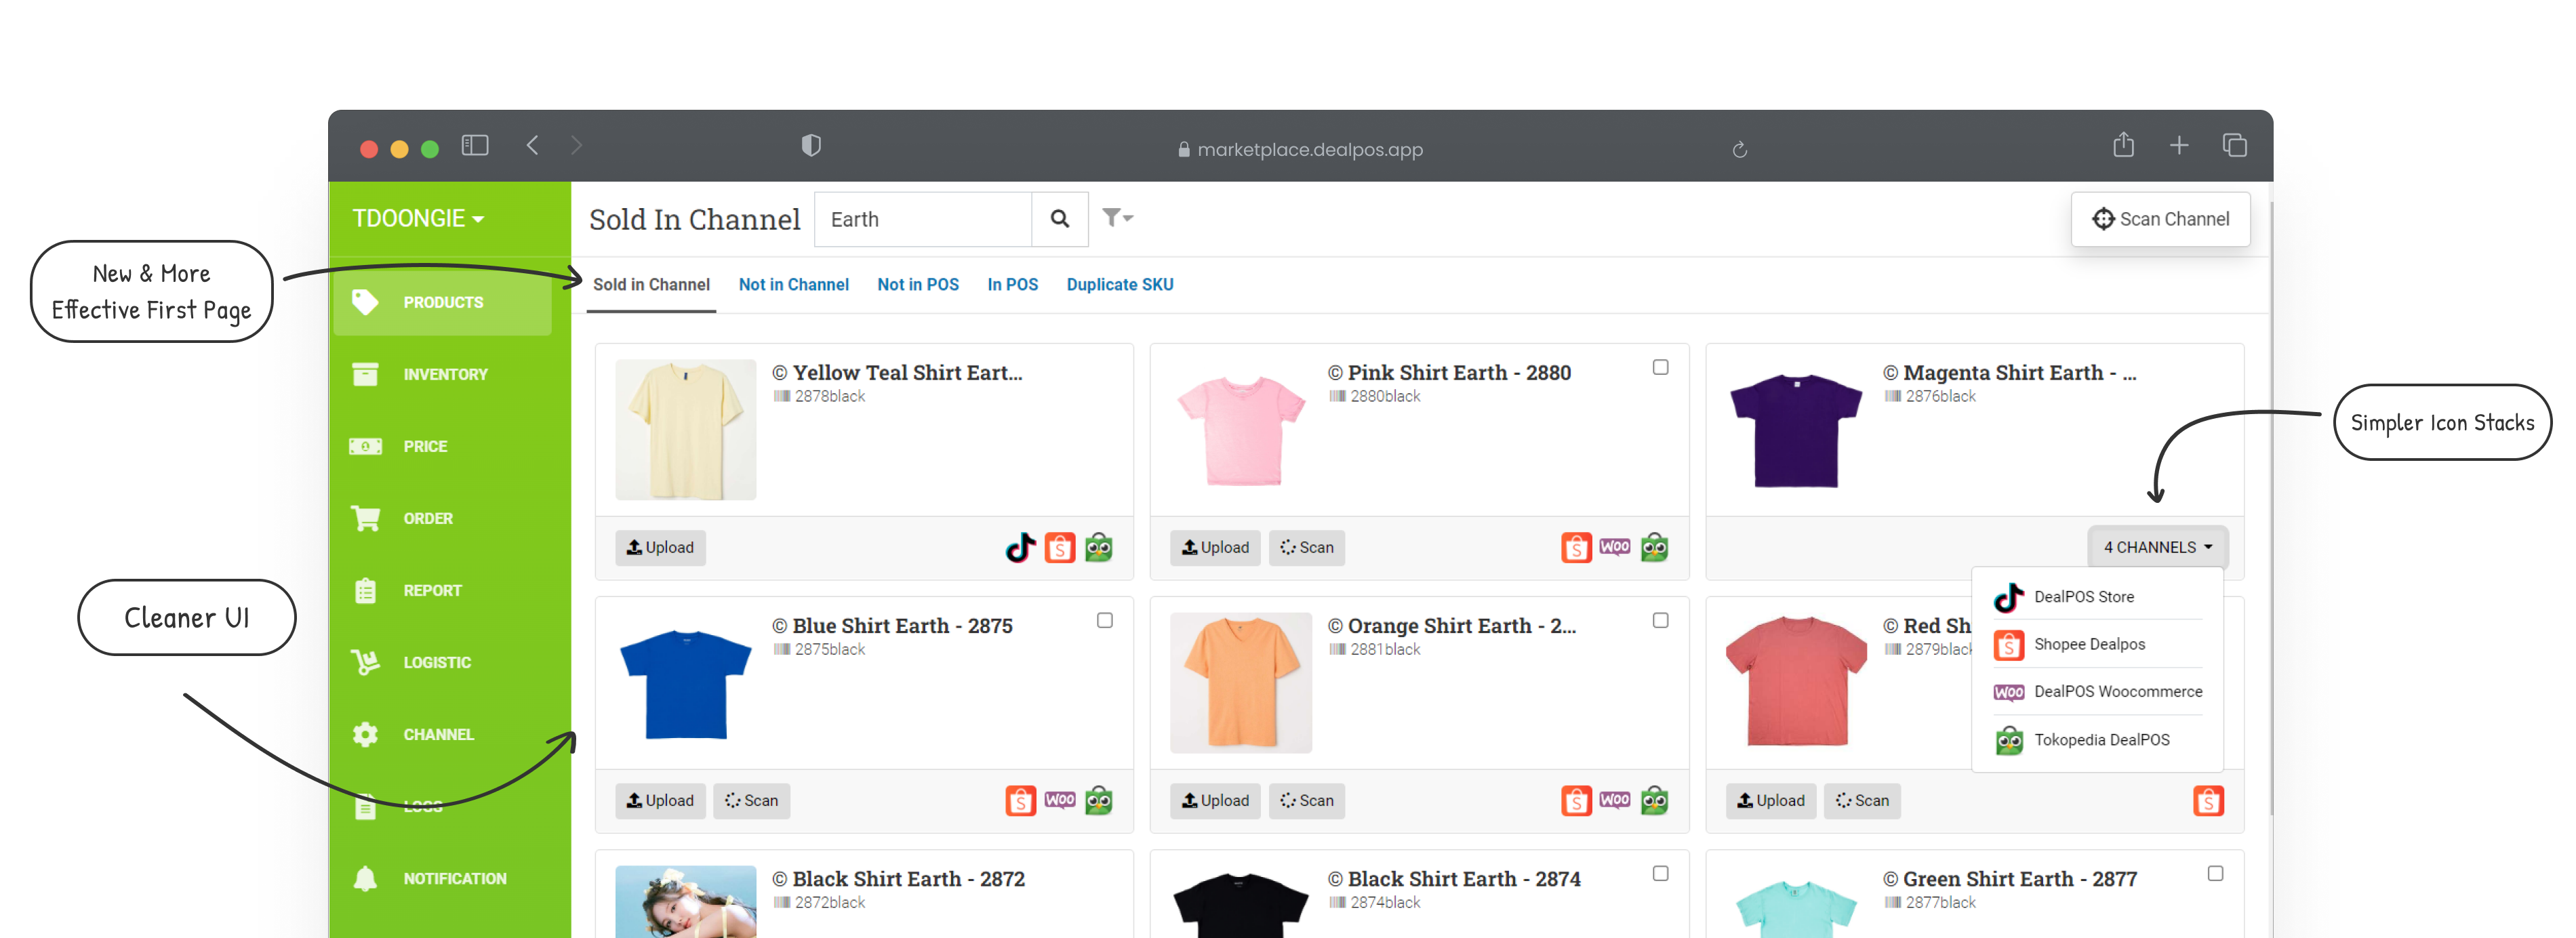Viewport: 2576px width, 938px height.
Task: Click Tokopedia icon on Yellow Teal Shirt card
Action: pyautogui.click(x=1098, y=547)
